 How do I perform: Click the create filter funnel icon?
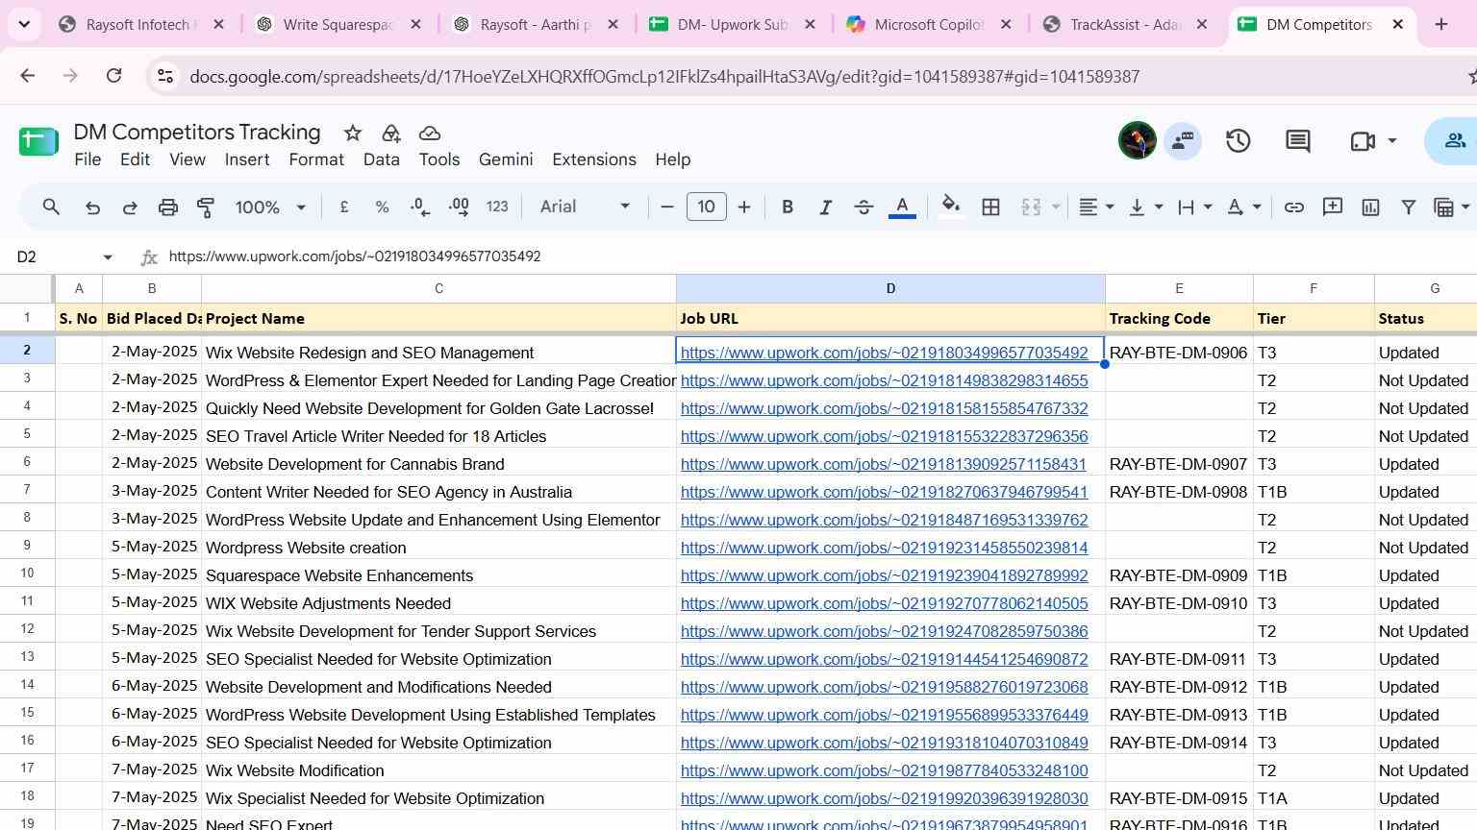tap(1408, 207)
